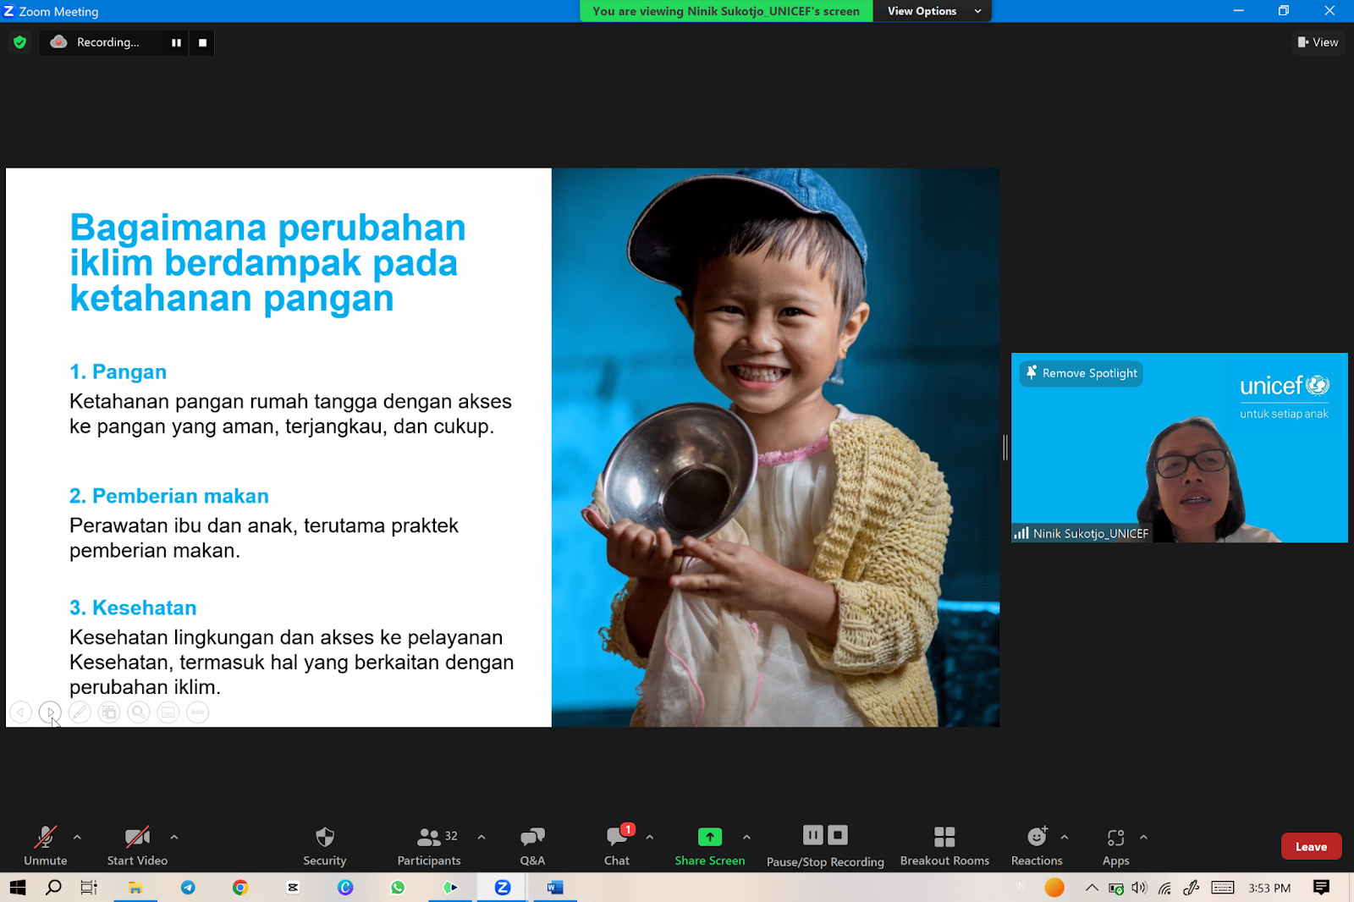Open the see-all-slides icon
The width and height of the screenshot is (1354, 902).
point(109,712)
